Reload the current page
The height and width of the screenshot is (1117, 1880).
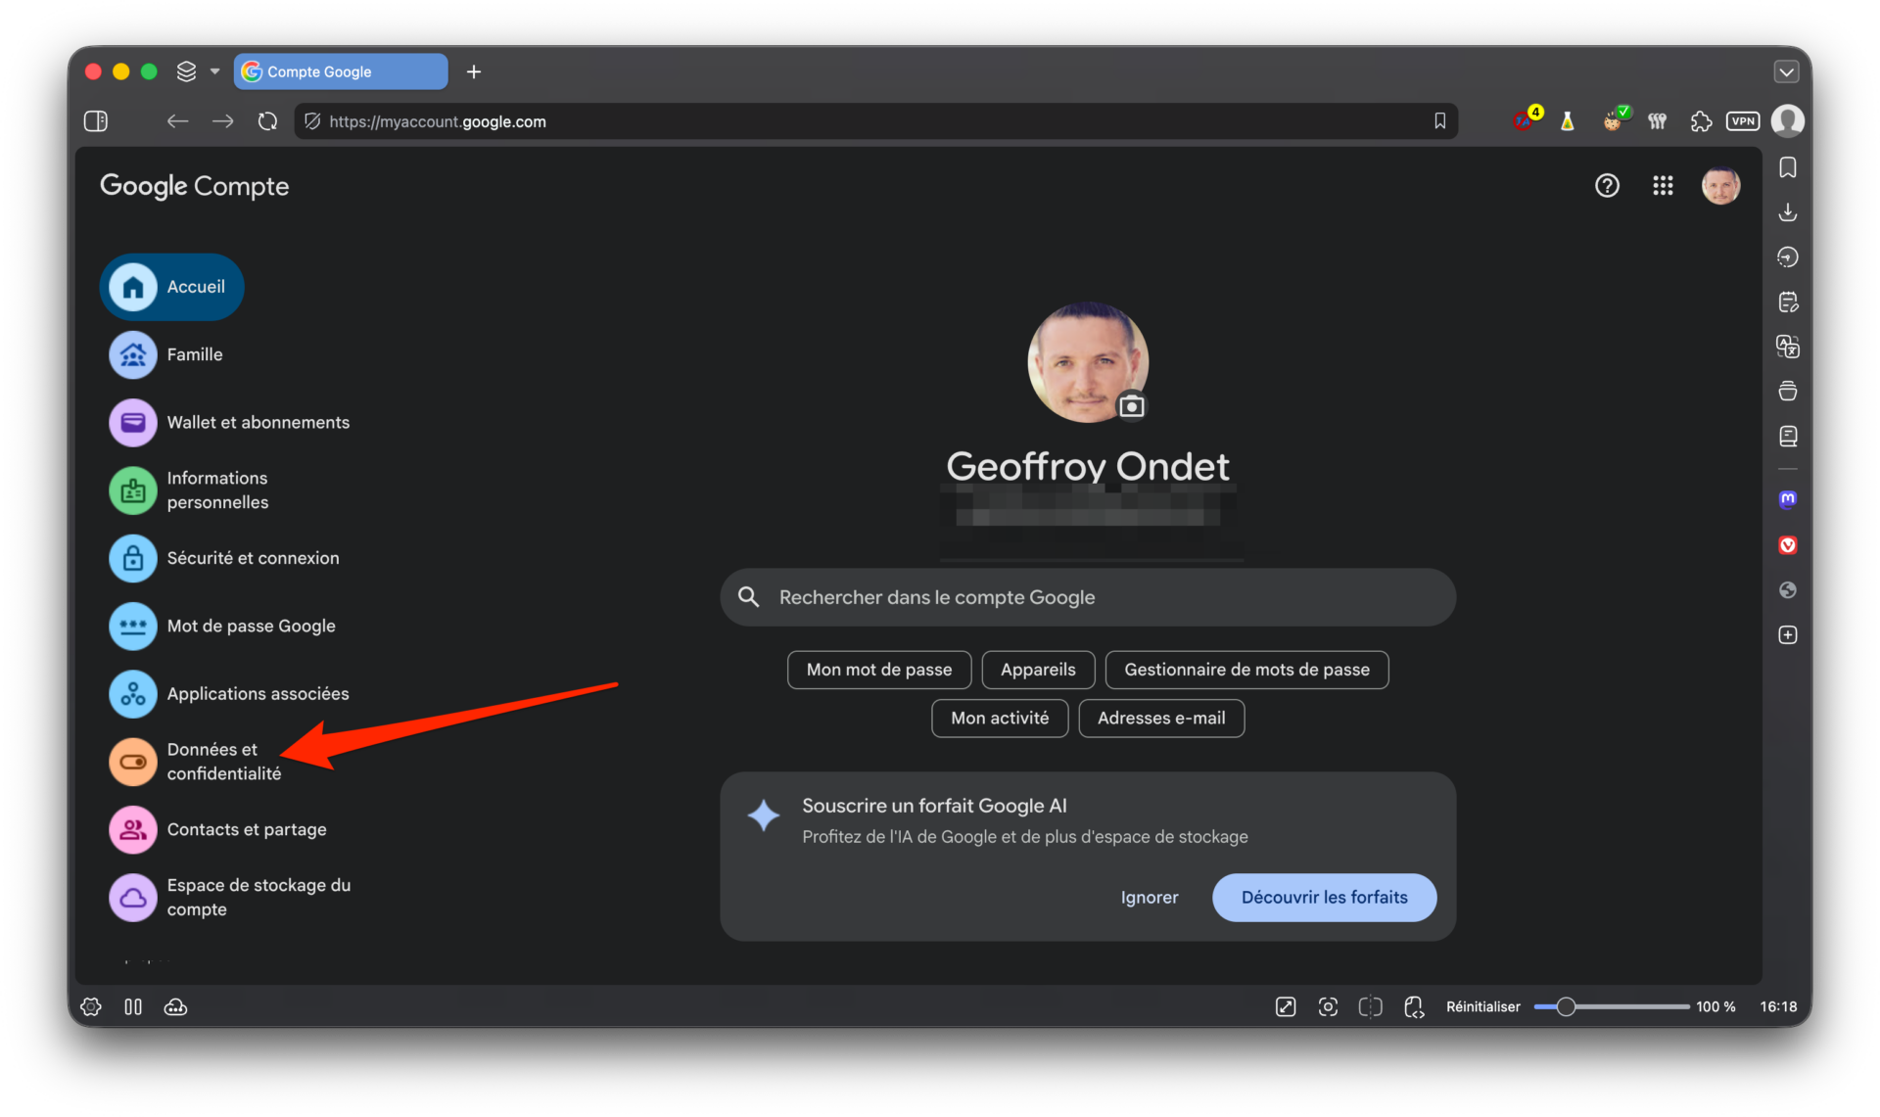pyautogui.click(x=267, y=121)
